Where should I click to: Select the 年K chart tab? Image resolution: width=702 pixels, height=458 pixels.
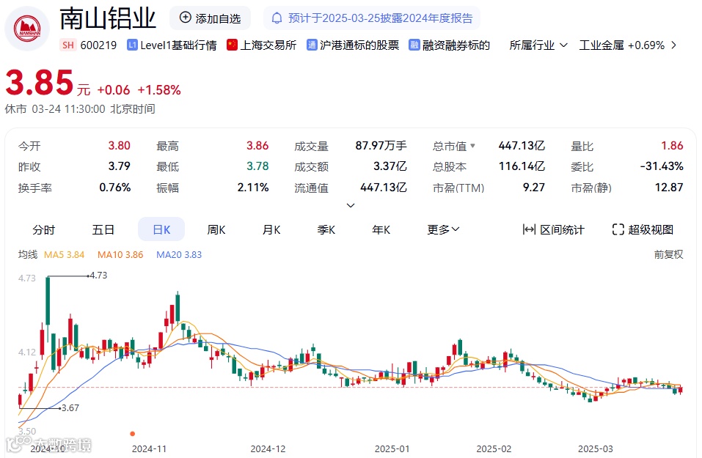pos(381,230)
